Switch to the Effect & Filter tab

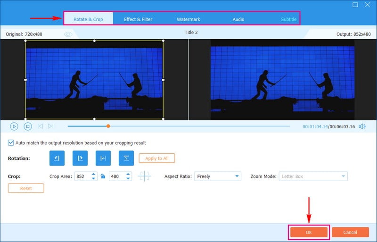coord(138,19)
